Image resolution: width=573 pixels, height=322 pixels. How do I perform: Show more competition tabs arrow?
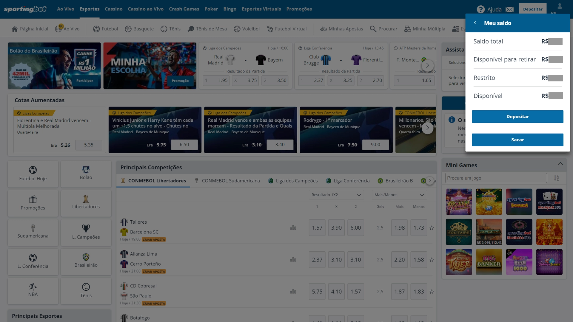point(430,181)
